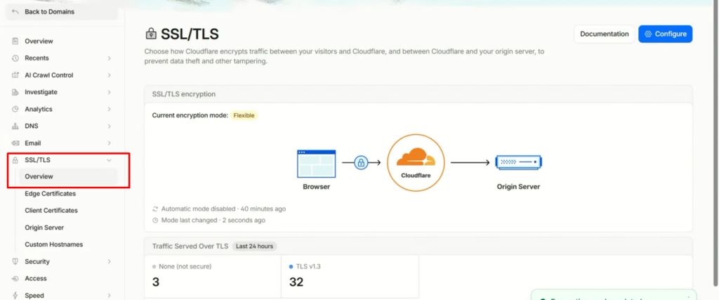The image size is (719, 300).
Task: Click the gear icon inside Configure button
Action: pos(648,34)
